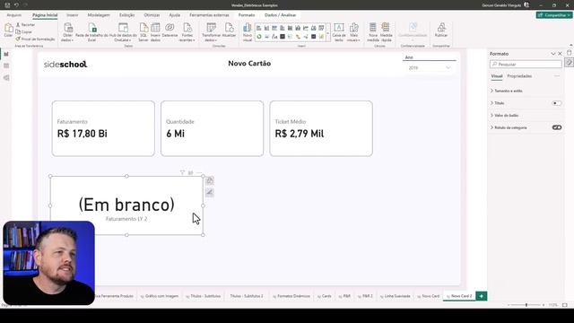Click Pasta de trabalho do Excel
Screen dimensions: 574x323
pos(91,32)
